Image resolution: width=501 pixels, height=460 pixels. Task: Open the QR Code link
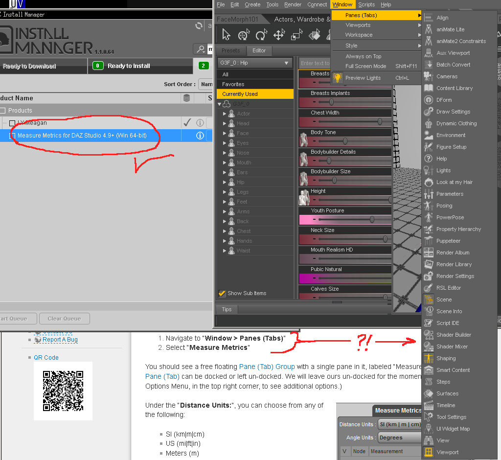(46, 357)
